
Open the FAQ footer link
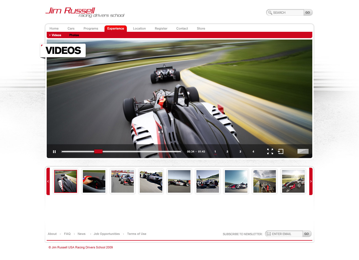pyautogui.click(x=67, y=234)
